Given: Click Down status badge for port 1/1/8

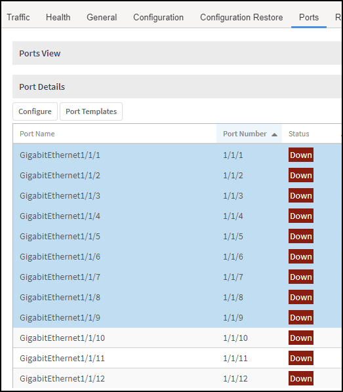Looking at the screenshot, I should point(301,297).
